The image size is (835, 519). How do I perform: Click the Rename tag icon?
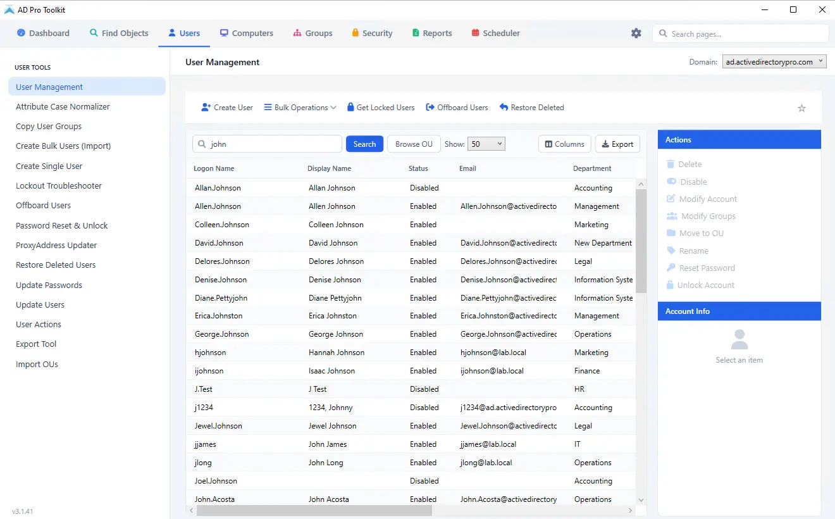[671, 251]
